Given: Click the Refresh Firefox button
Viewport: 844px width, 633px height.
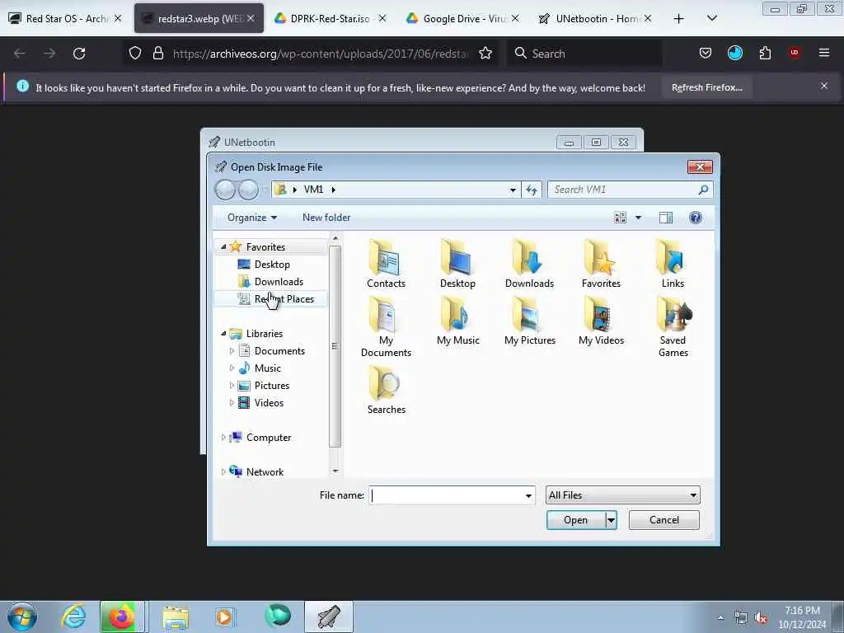Looking at the screenshot, I should pos(706,87).
